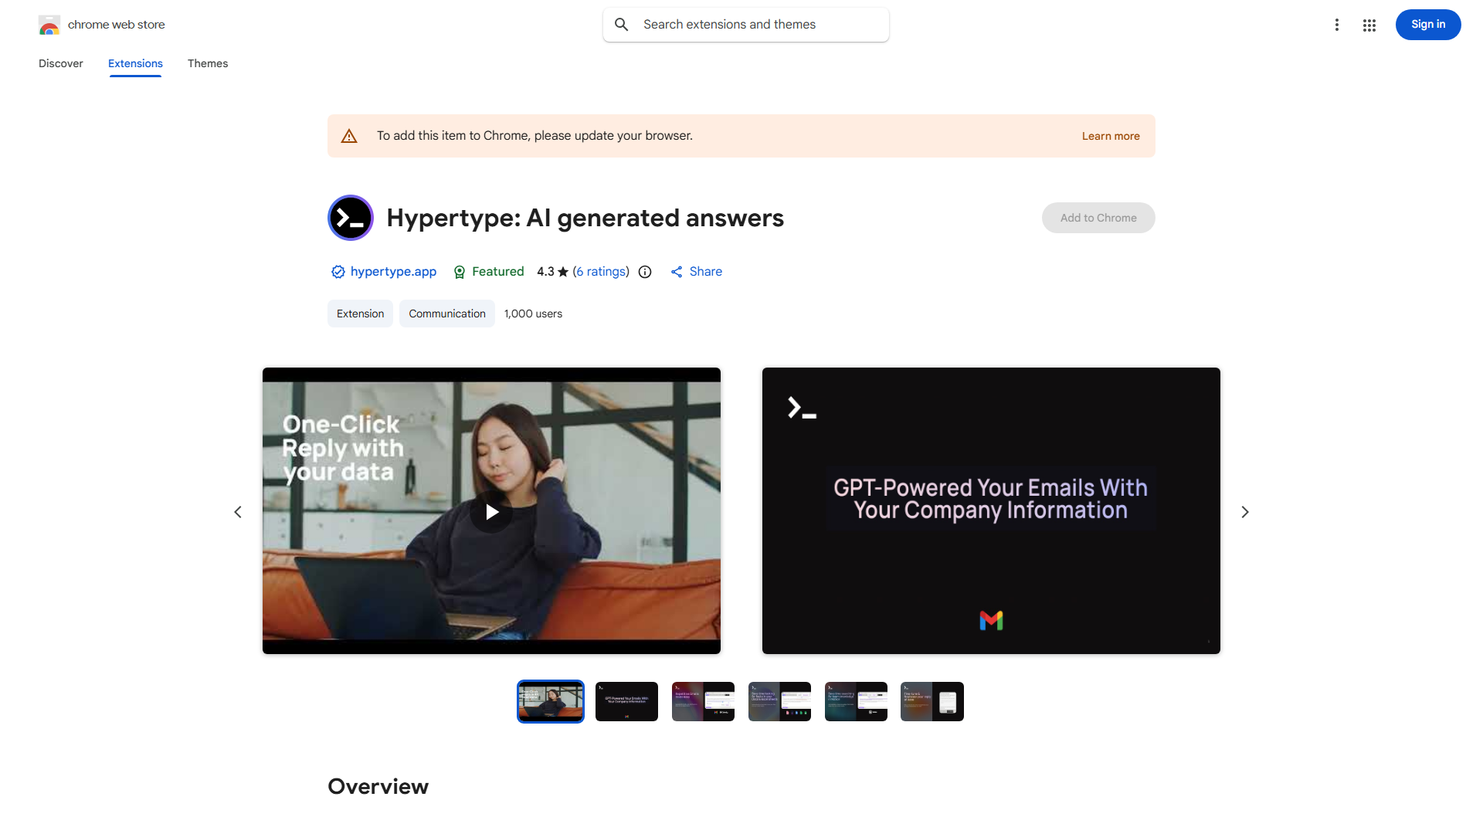Image resolution: width=1483 pixels, height=834 pixels.
Task: Play the promo video
Action: tap(491, 511)
